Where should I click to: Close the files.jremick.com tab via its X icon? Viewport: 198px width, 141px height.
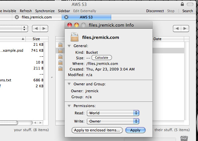point(17,17)
